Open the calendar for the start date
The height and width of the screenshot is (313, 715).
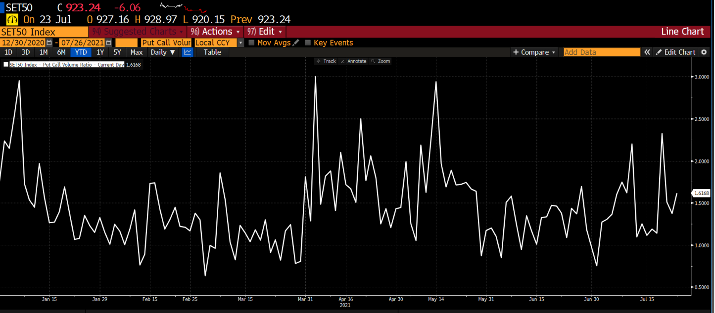48,42
